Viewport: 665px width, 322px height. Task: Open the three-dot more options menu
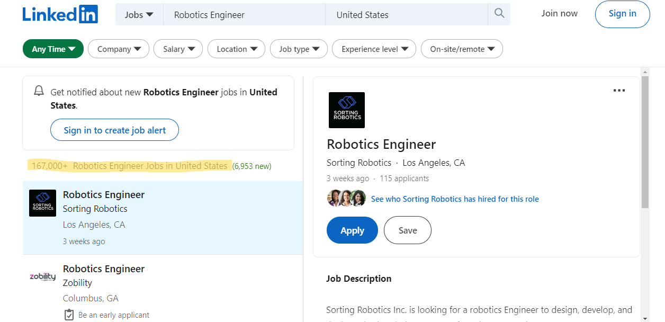pyautogui.click(x=618, y=91)
